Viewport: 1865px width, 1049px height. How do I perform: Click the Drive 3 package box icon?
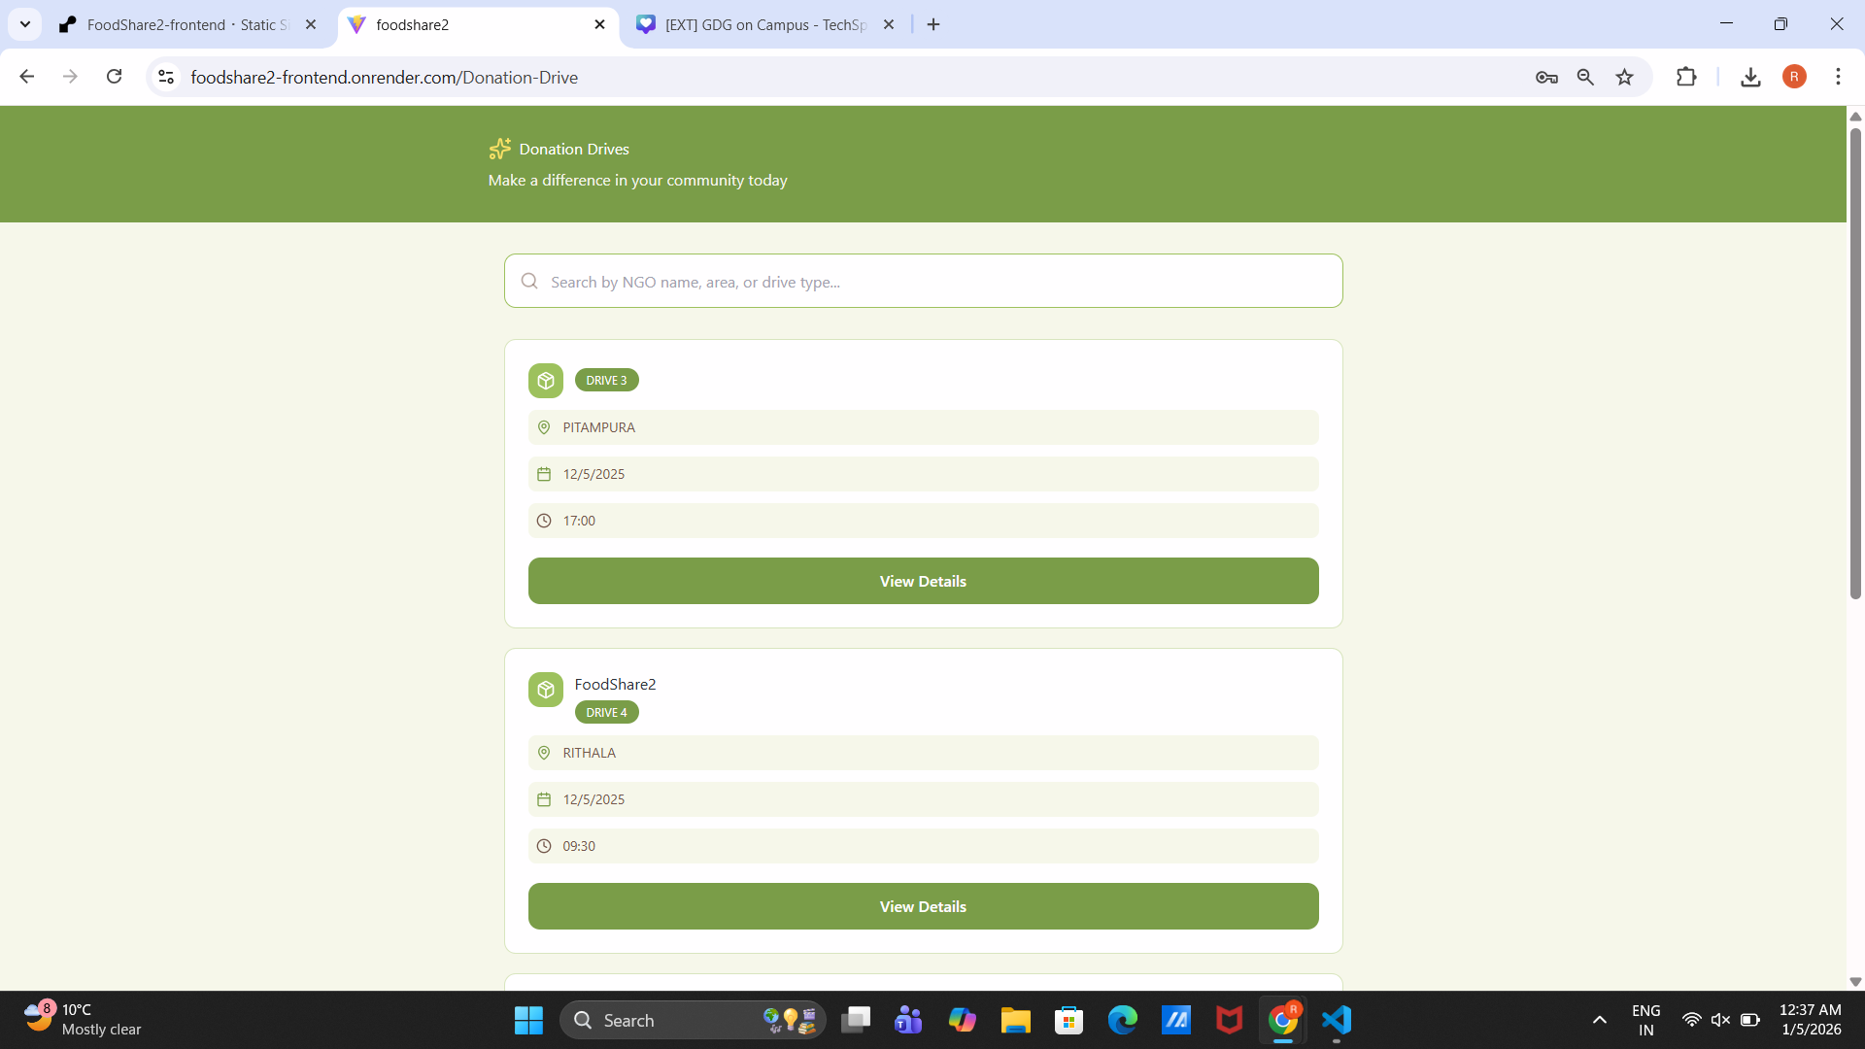click(x=545, y=381)
